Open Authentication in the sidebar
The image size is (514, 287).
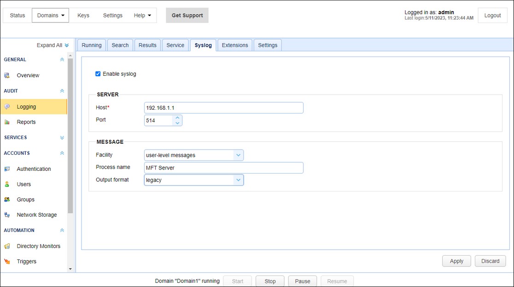pyautogui.click(x=34, y=169)
